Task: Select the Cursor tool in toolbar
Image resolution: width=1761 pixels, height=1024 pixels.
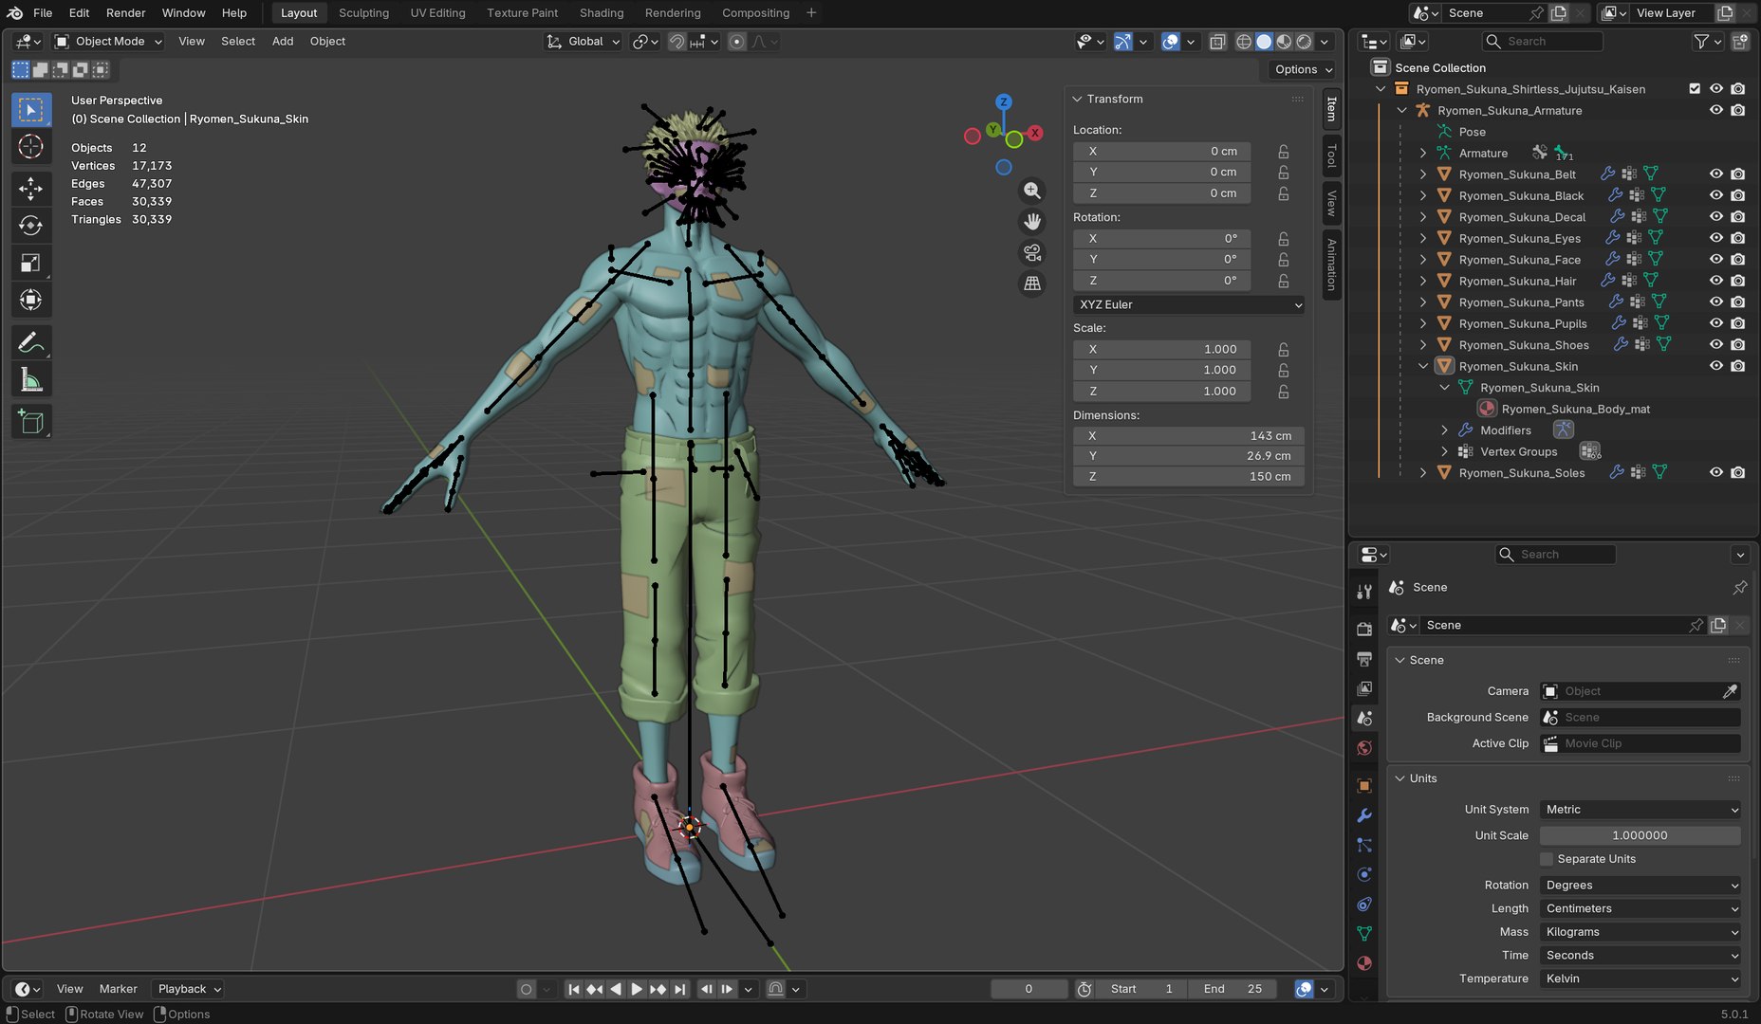Action: (x=31, y=147)
